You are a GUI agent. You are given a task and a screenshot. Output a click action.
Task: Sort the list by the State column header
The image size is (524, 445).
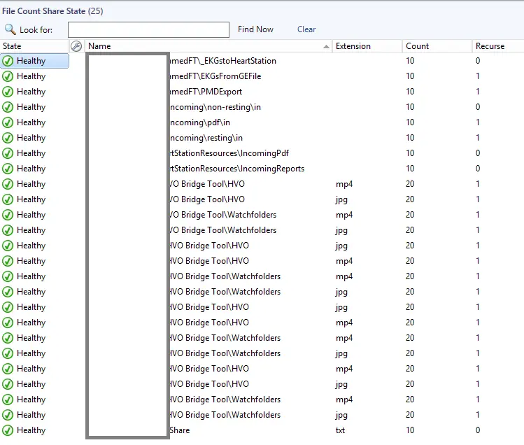point(13,46)
